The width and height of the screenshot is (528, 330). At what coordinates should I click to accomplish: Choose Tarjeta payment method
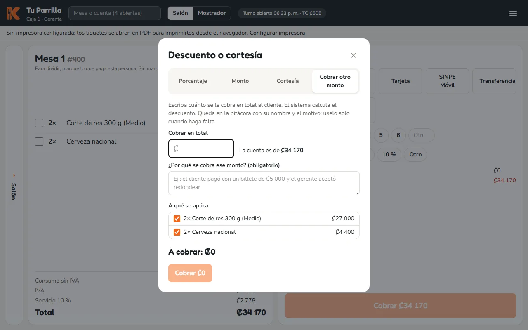pos(401,81)
